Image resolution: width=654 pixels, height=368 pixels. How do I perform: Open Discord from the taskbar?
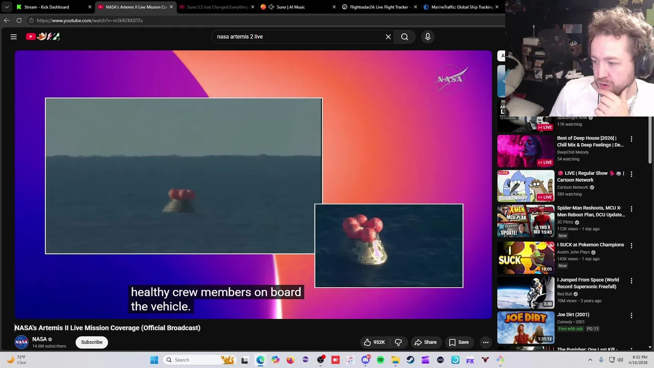point(365,360)
